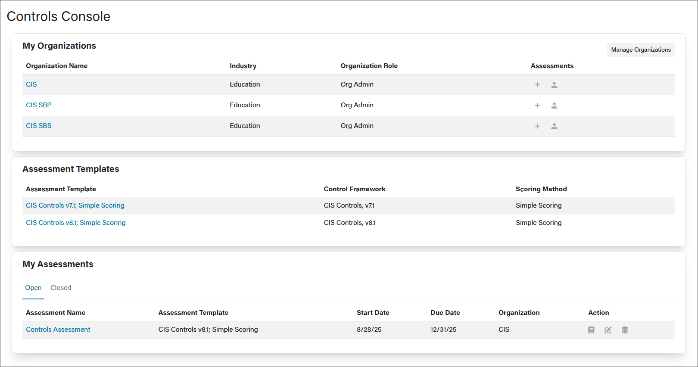Open CIS Controls v8.1; Simple Scoring template link
Viewport: 698px width, 367px height.
coord(76,223)
